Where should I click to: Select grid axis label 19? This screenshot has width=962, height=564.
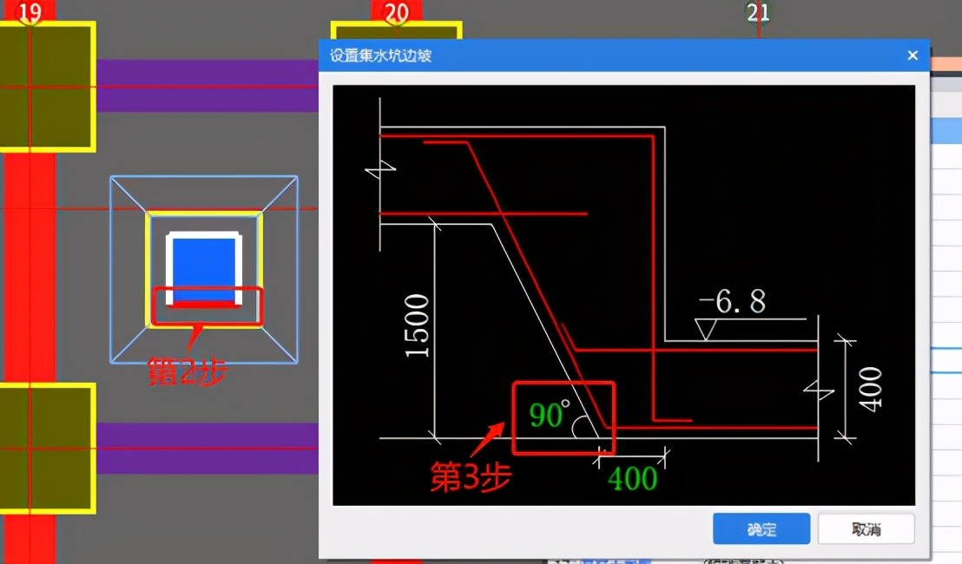[x=30, y=12]
